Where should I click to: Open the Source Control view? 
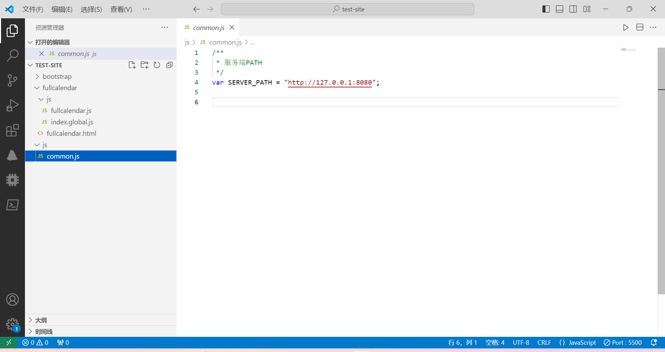[x=12, y=80]
